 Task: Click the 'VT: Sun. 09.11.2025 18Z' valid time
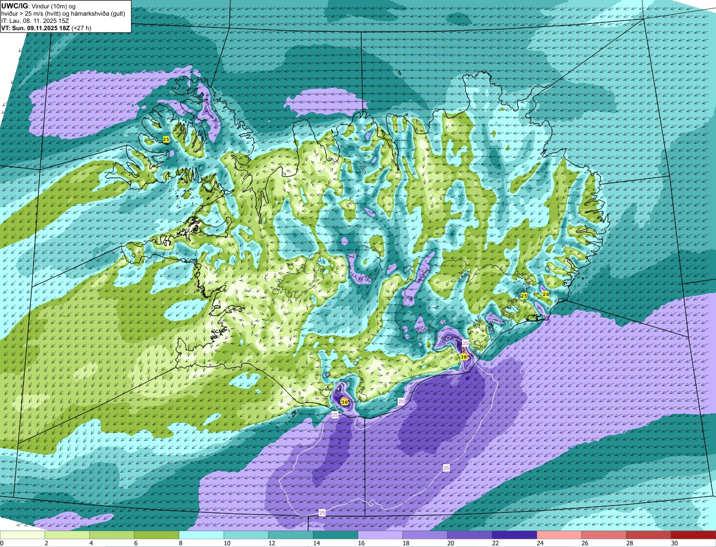(x=35, y=28)
